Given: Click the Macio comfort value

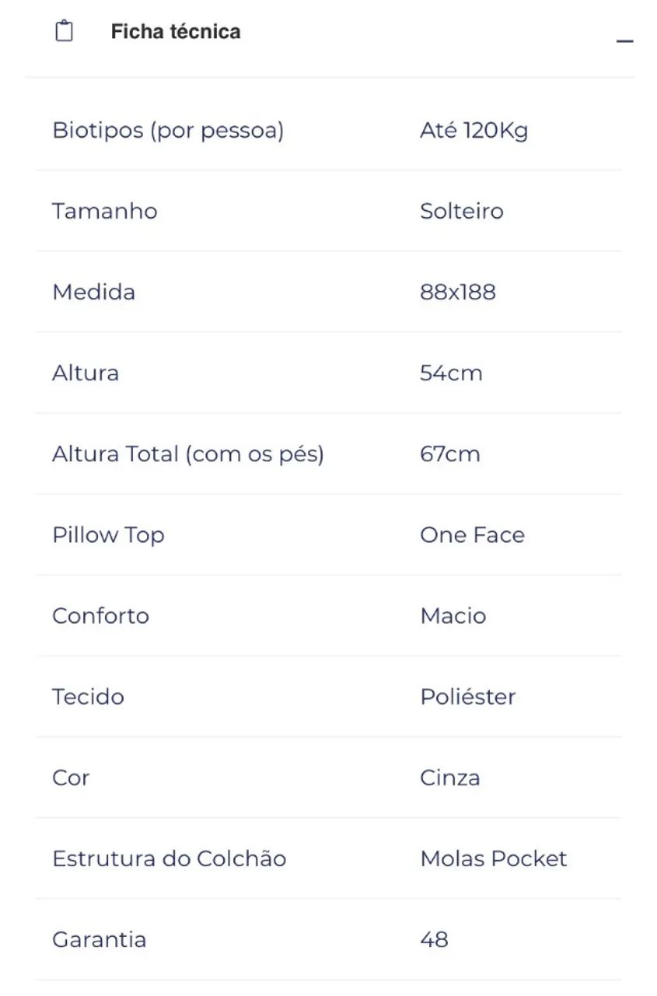Looking at the screenshot, I should (453, 615).
